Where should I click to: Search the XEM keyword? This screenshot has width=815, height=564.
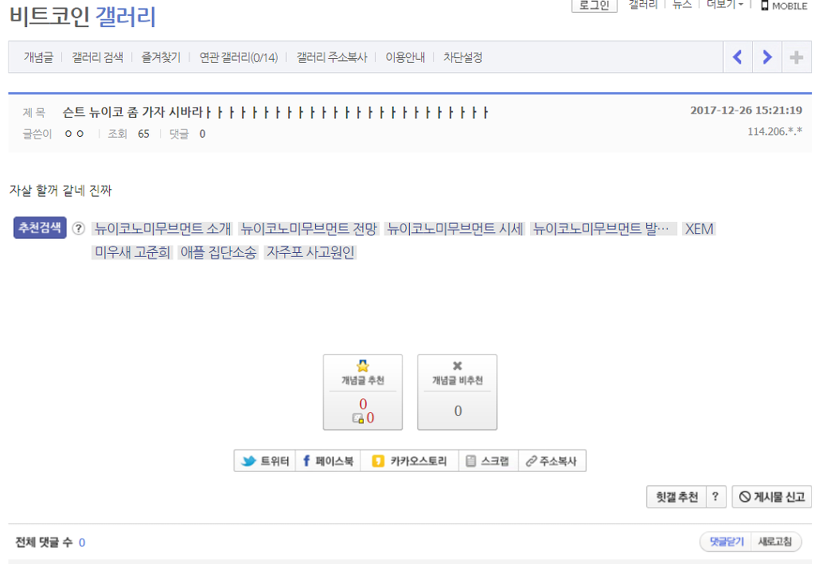[699, 228]
